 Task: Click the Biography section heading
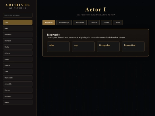53,35
